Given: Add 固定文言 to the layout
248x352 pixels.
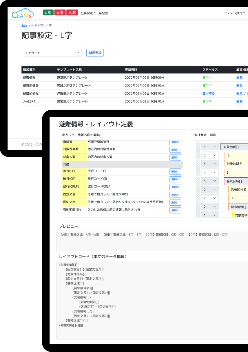Looking at the screenshot, I should (x=175, y=195).
